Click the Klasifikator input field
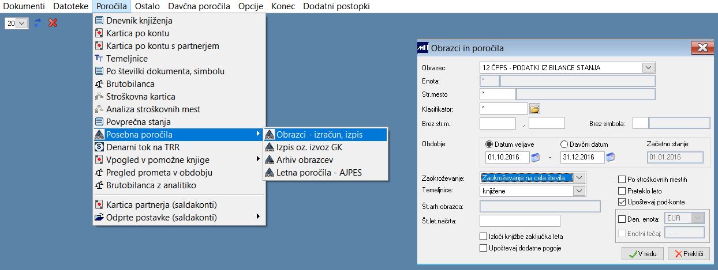This screenshot has height=270, width=718. (x=504, y=108)
